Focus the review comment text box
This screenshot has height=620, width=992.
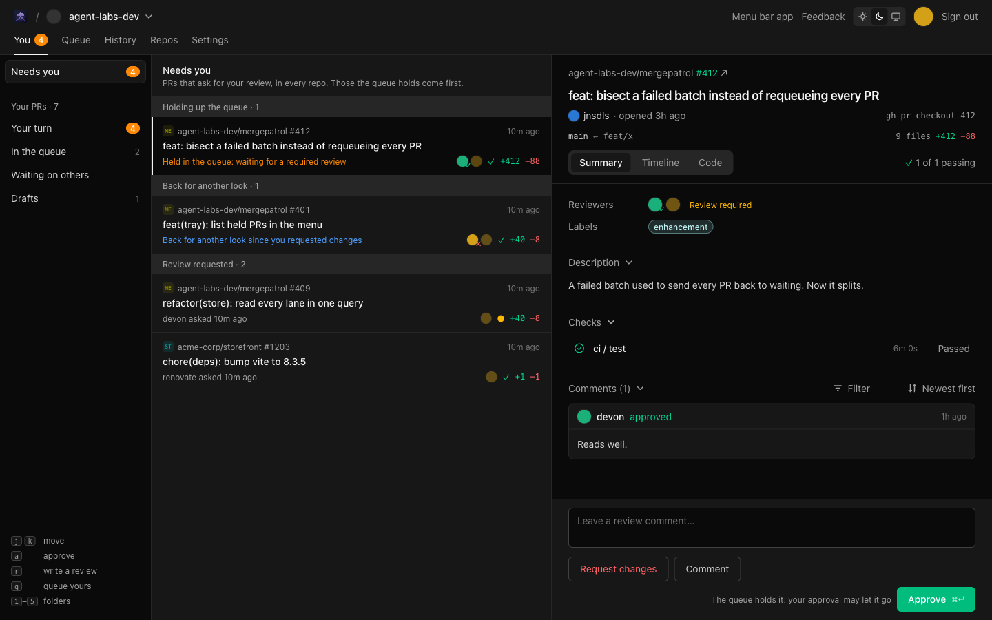[x=772, y=528]
